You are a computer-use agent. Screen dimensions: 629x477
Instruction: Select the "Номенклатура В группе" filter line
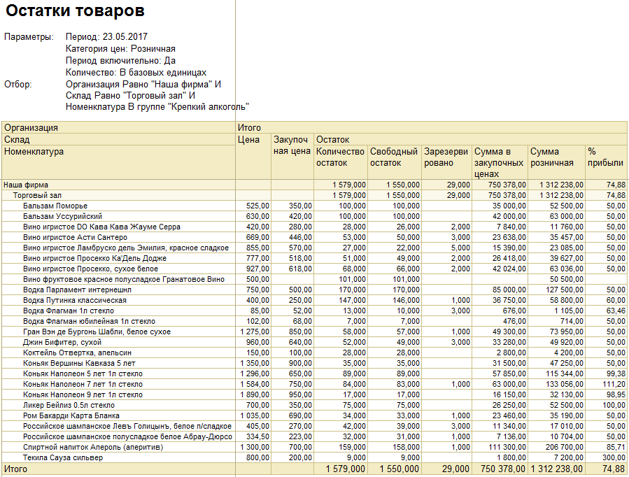tap(157, 107)
